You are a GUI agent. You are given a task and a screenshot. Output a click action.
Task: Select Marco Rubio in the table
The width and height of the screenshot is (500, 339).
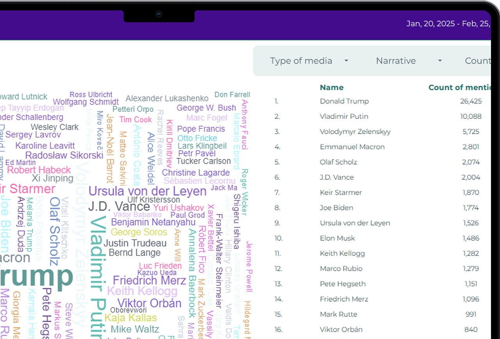coord(341,268)
